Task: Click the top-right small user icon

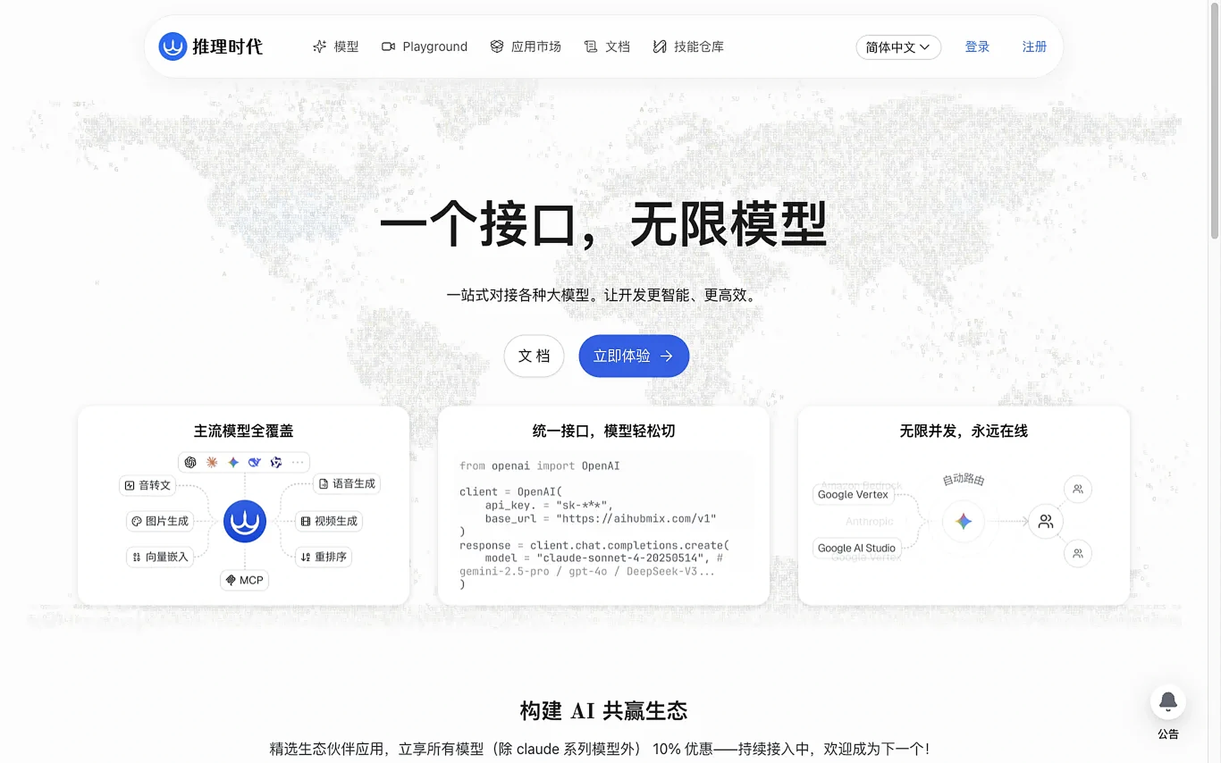Action: [x=1078, y=488]
